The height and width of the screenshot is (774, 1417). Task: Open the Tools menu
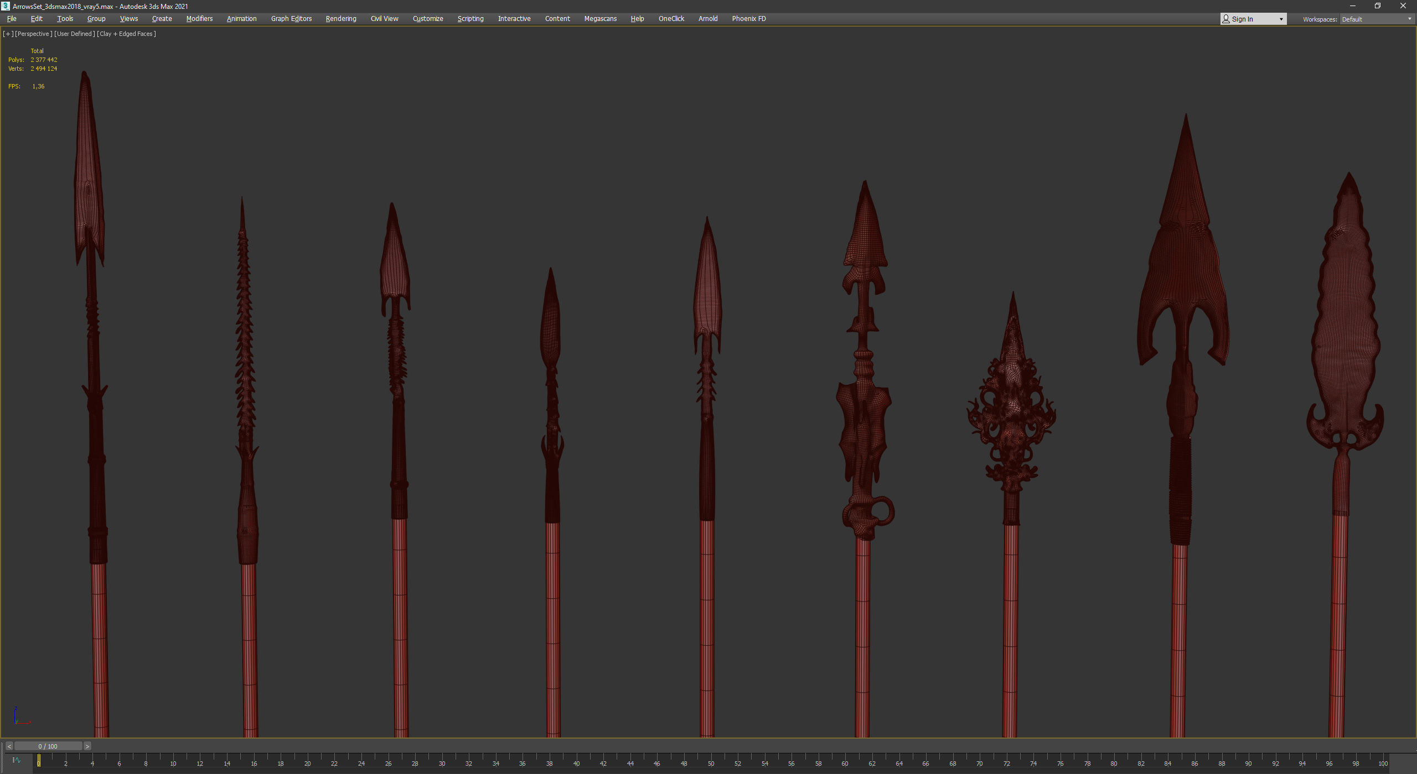click(65, 19)
